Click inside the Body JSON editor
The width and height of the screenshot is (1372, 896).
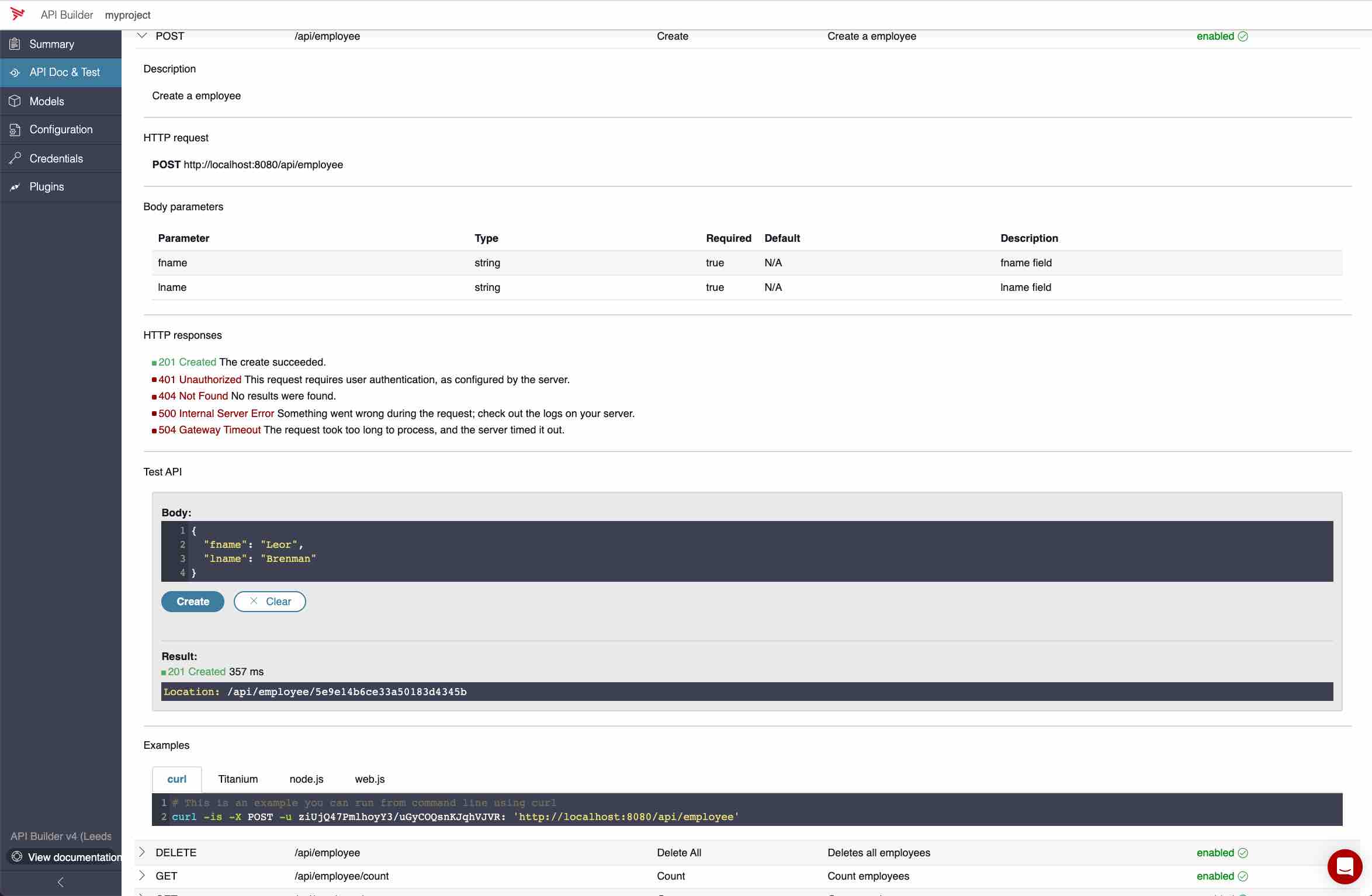747,551
